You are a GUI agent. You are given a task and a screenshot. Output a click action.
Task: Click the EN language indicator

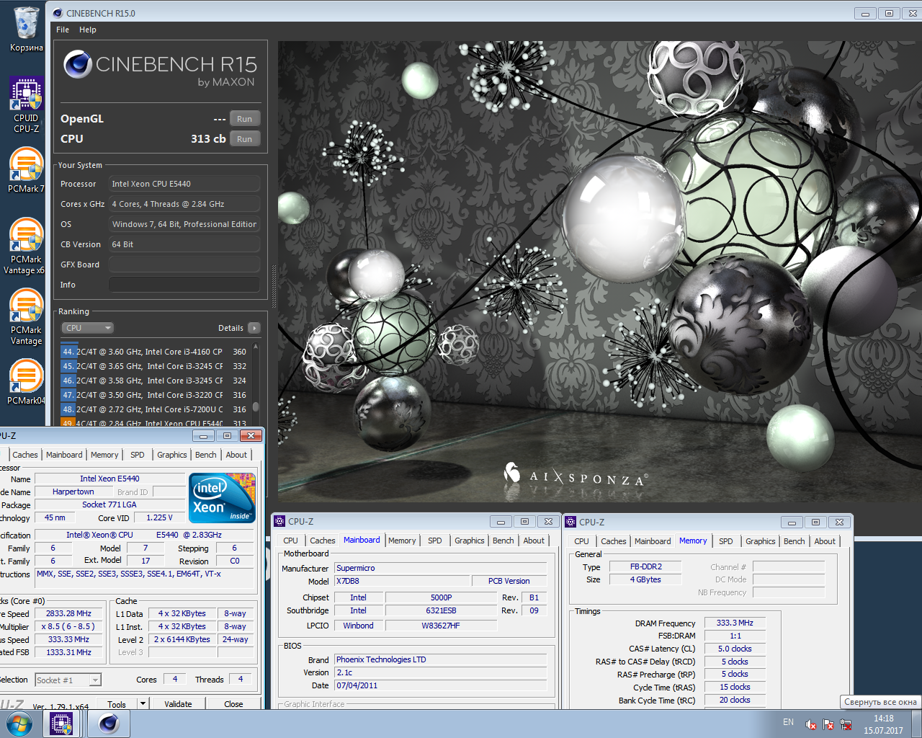tap(788, 722)
